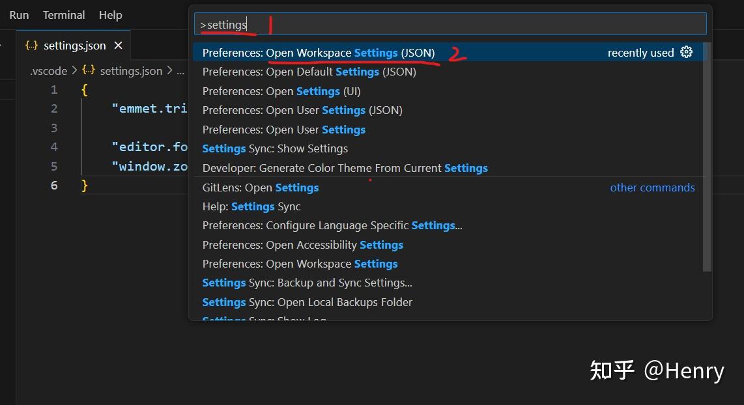Open "Preferences: Open Settings (UI)"

(274, 91)
